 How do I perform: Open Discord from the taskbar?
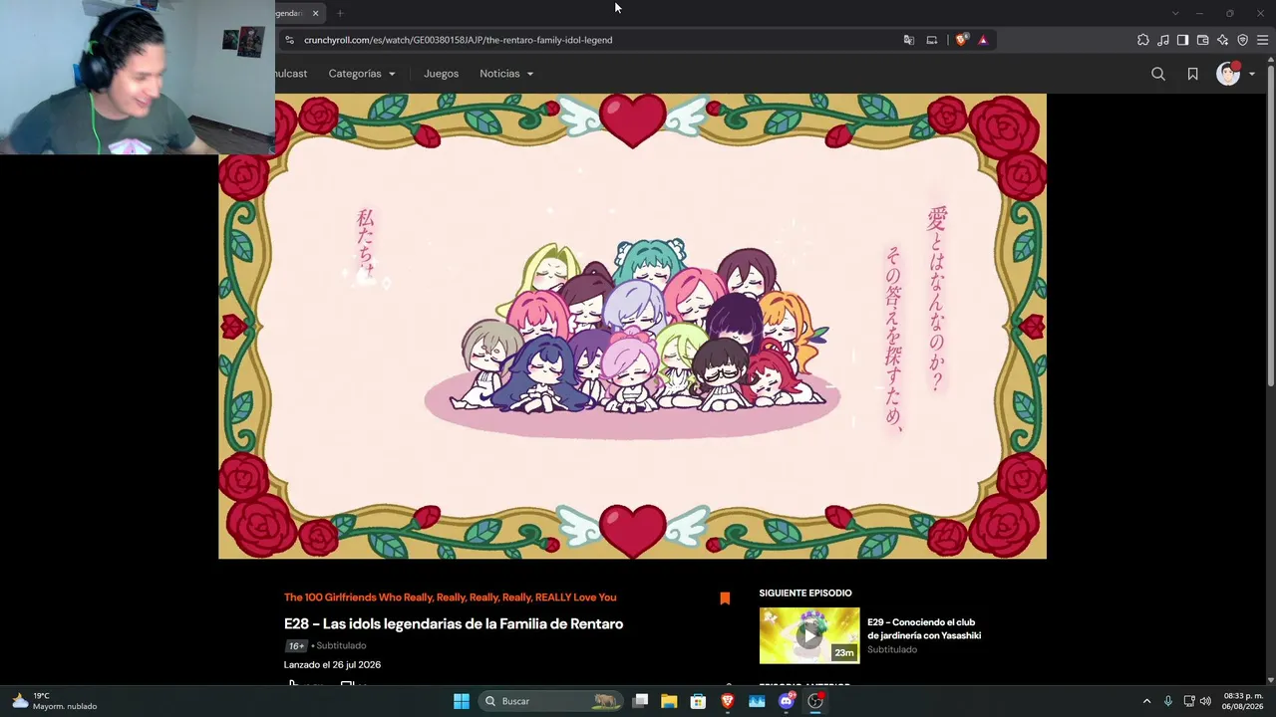[787, 701]
